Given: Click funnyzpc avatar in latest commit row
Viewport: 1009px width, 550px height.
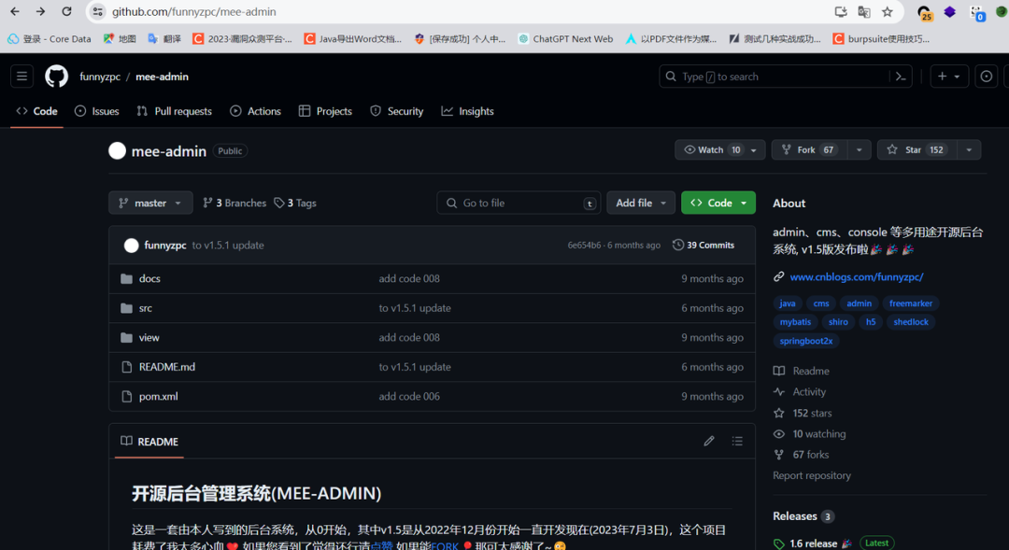Looking at the screenshot, I should (132, 245).
